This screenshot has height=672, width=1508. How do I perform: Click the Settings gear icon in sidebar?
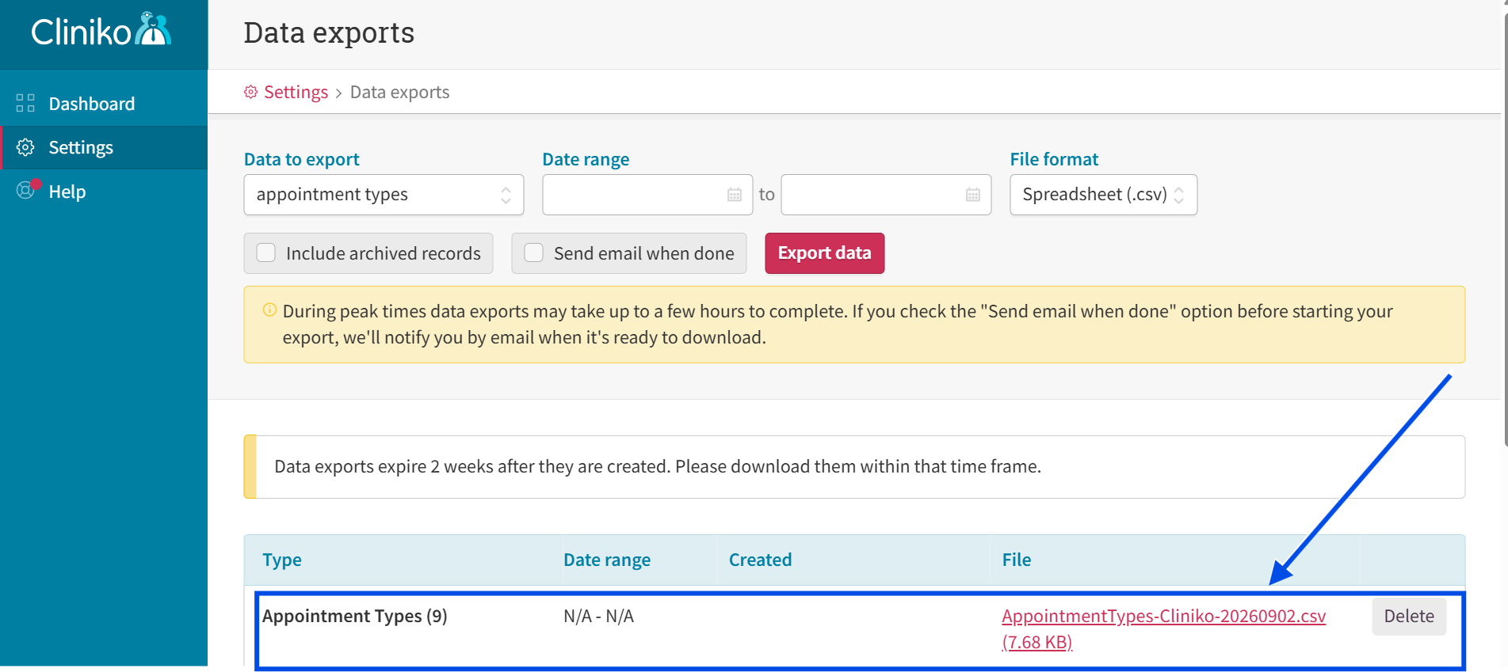(x=25, y=147)
